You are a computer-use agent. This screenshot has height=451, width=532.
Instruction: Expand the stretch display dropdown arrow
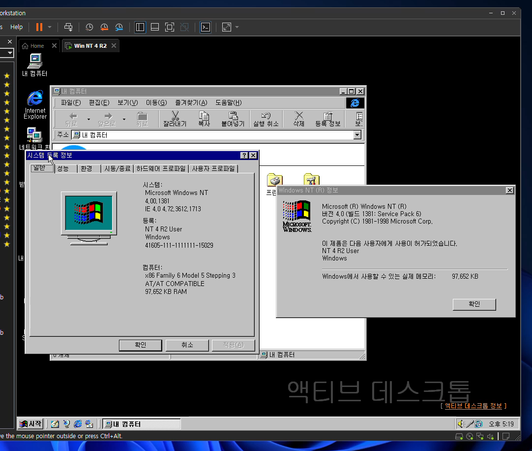(x=237, y=27)
